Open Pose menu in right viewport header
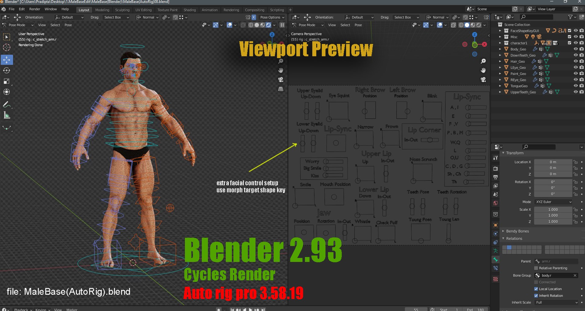Viewport: 585px width, 311px height. pyautogui.click(x=358, y=25)
